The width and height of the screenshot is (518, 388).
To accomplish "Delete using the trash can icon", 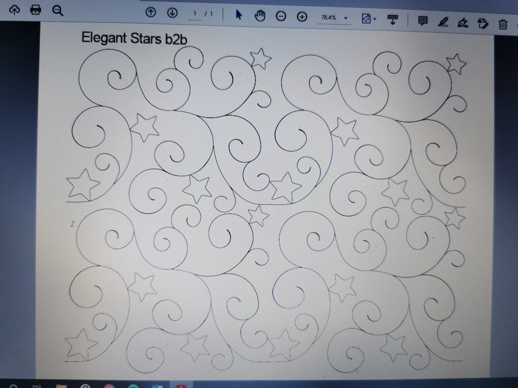I will (x=503, y=24).
